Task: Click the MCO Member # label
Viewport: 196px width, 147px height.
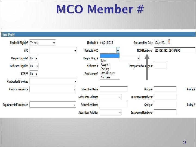Action: tap(145, 51)
